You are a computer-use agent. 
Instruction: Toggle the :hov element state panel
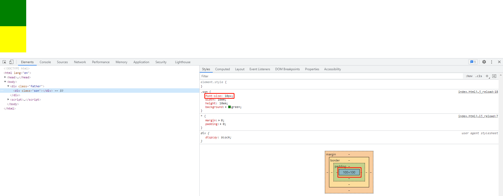point(469,76)
